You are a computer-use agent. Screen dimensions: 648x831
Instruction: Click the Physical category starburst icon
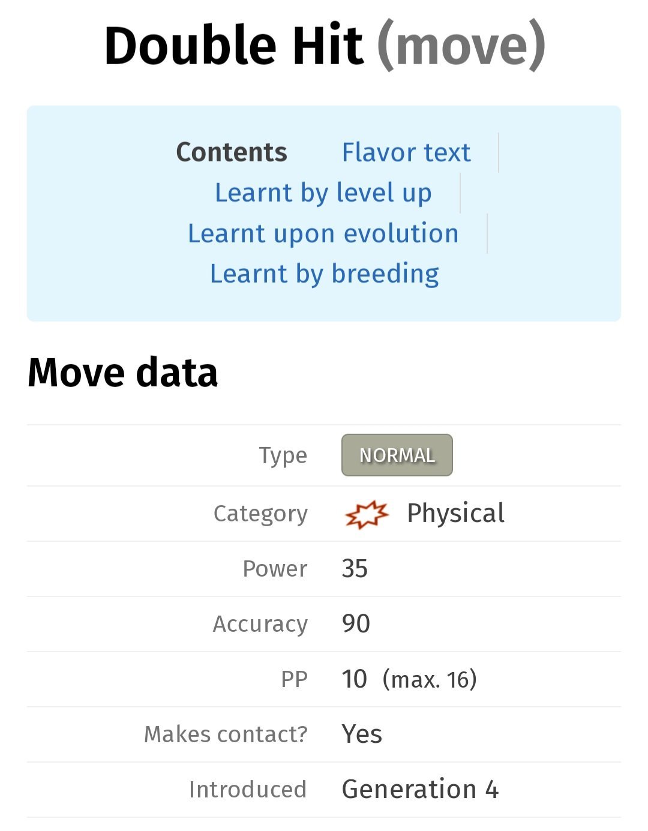367,514
